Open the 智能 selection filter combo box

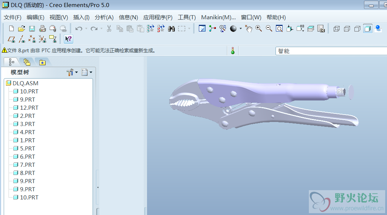[x=331, y=51]
